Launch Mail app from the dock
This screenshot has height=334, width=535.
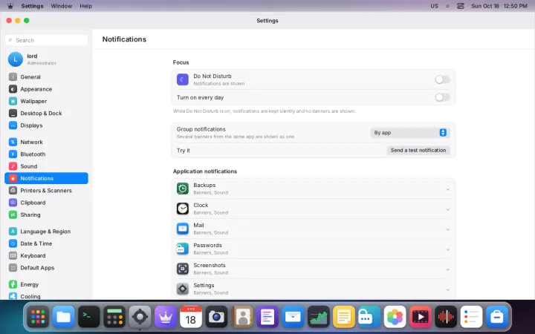pos(293,317)
